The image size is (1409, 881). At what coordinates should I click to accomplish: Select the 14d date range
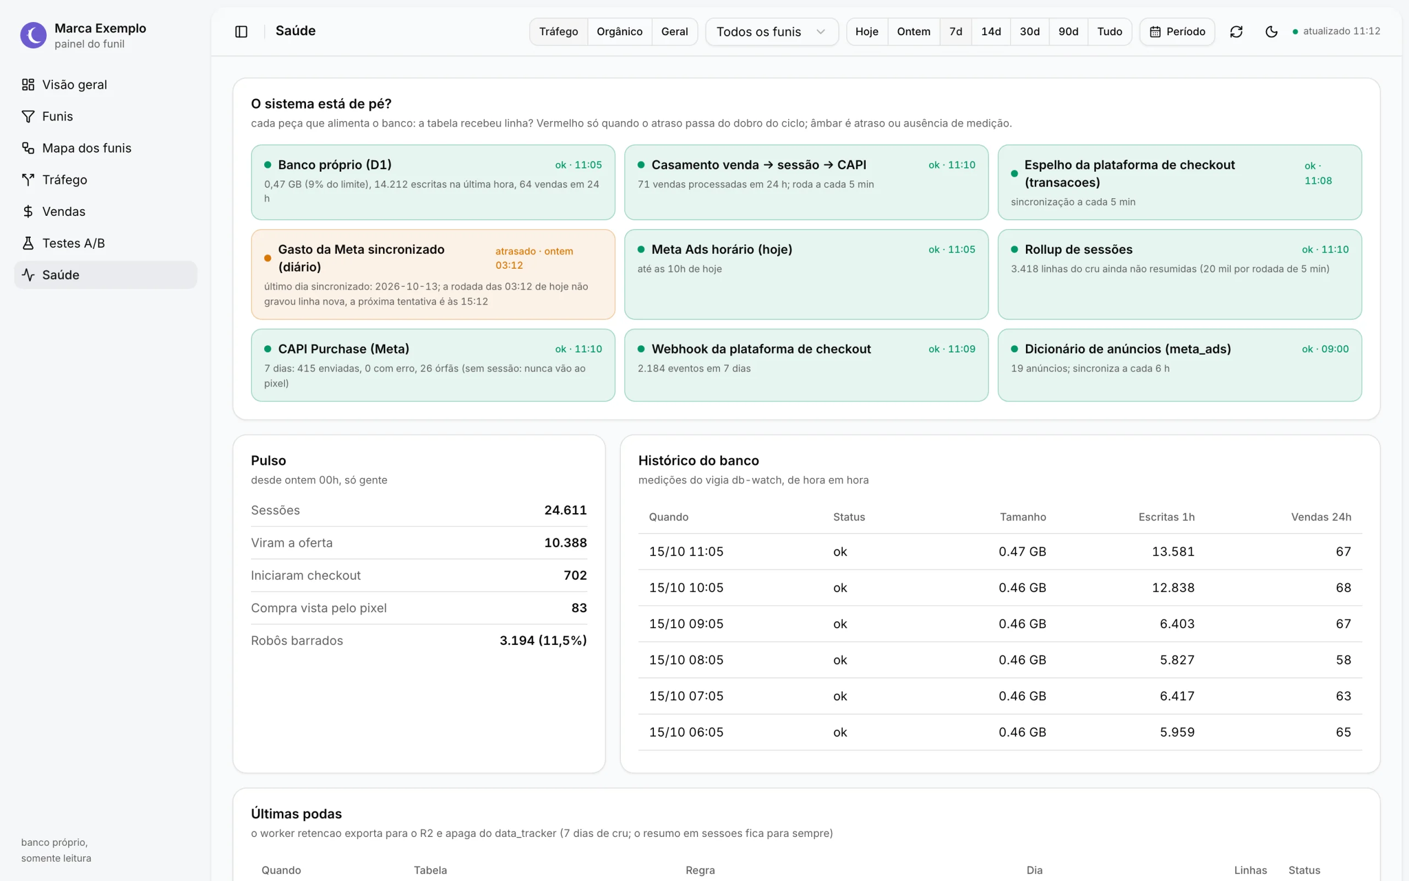(991, 31)
